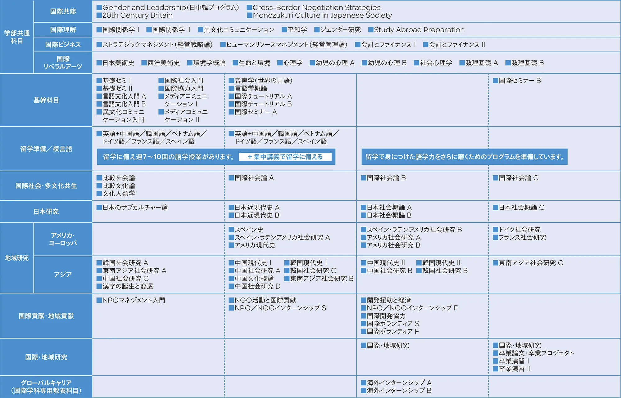This screenshot has height=398, width=621.
Task: Click 音声学(世界の言語) course
Action: (261, 81)
